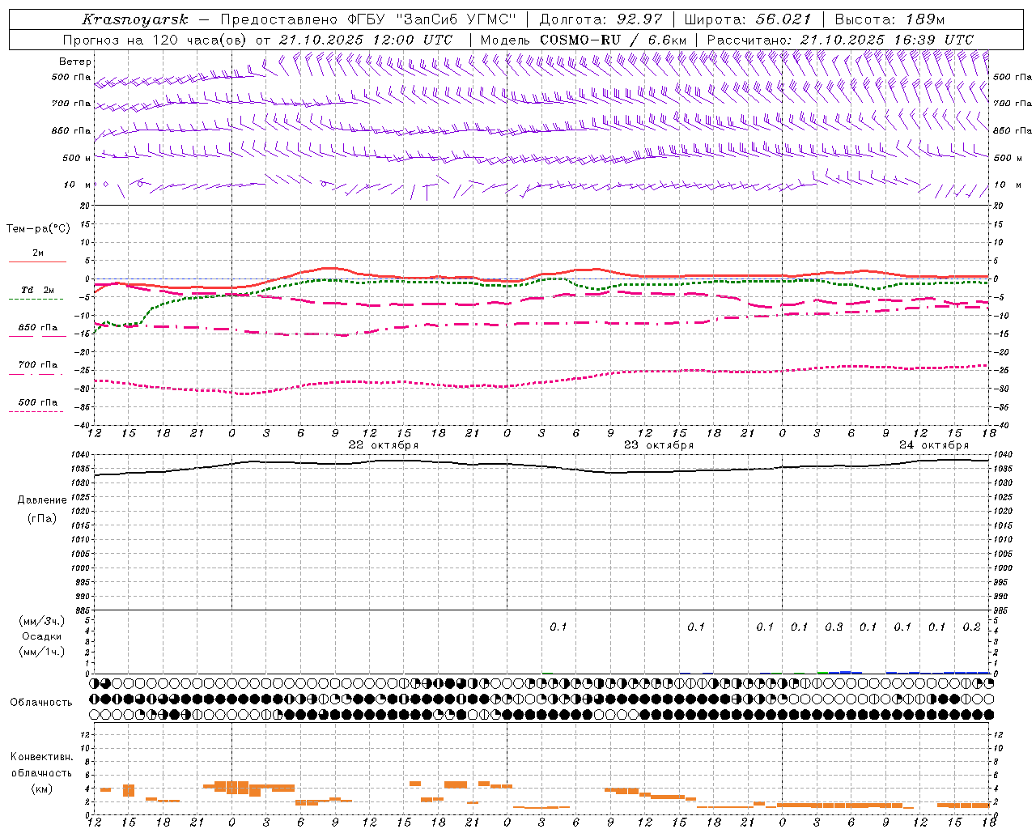
Task: Click the green dashed legend line under Td 2м
Action: (x=36, y=300)
